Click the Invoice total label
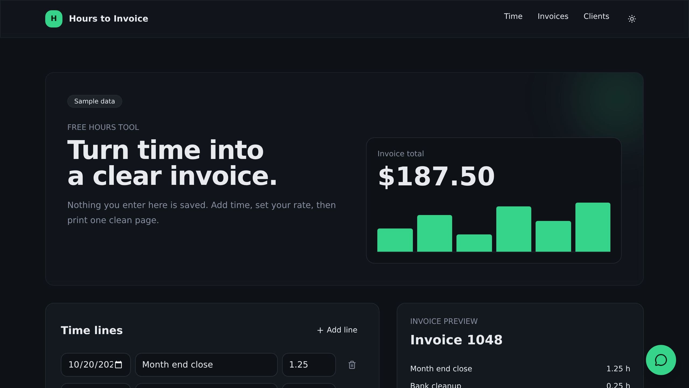 point(400,154)
